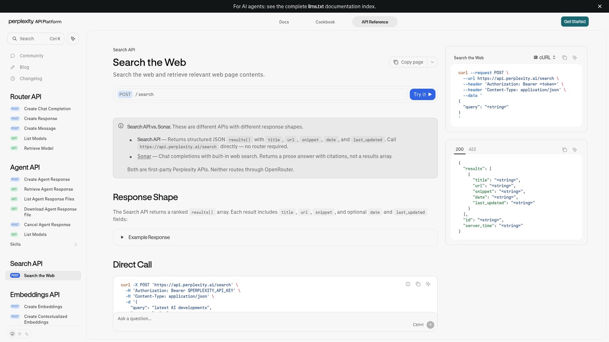Click the Direct Call heading
Screen dimensions: 609x342
click(x=132, y=264)
